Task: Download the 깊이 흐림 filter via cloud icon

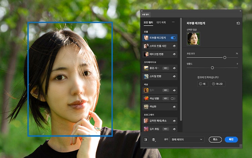Action: (x=174, y=129)
